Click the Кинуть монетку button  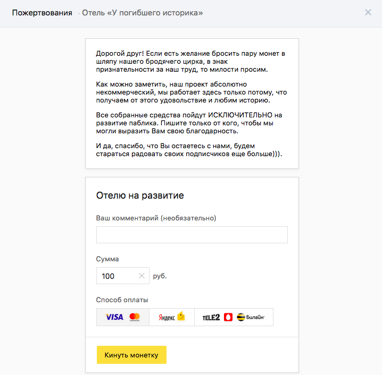tap(131, 355)
